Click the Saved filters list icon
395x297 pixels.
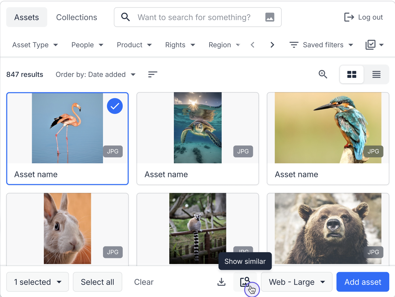(294, 45)
